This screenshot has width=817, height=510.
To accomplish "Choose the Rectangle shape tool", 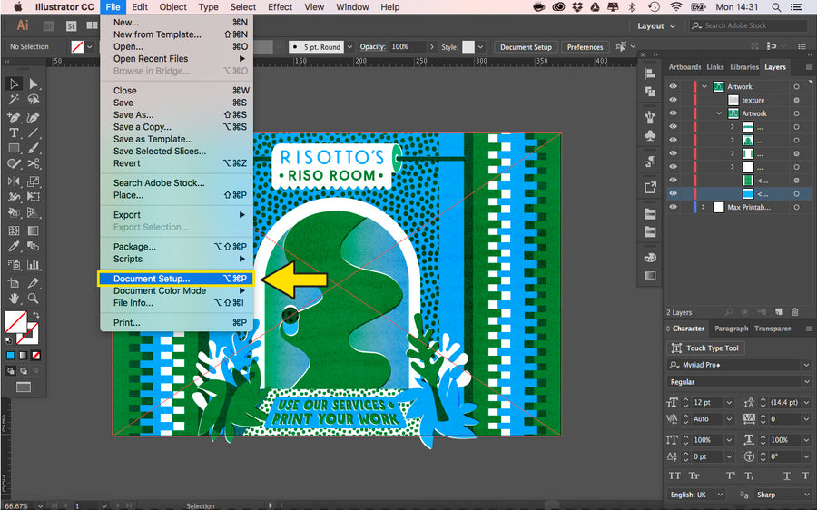I will [15, 148].
